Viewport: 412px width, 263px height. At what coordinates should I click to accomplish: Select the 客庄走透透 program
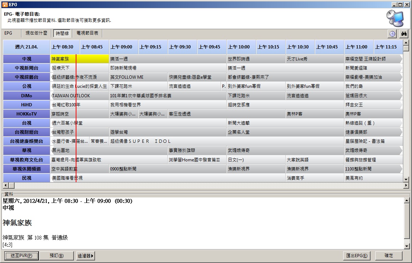pos(227,114)
